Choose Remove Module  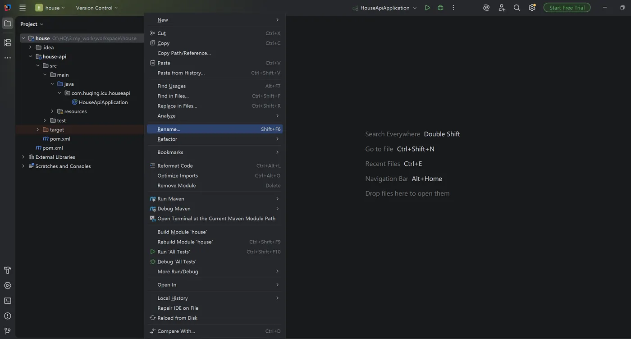(215, 186)
